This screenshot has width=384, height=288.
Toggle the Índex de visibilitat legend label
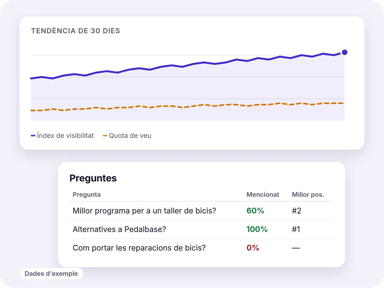coord(65,136)
